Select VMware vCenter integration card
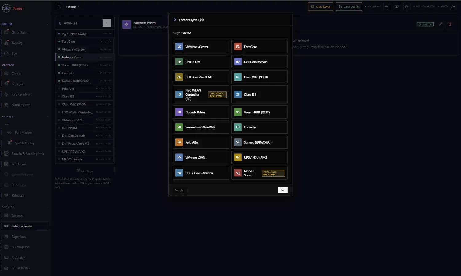Image resolution: width=461 pixels, height=276 pixels. [201, 47]
